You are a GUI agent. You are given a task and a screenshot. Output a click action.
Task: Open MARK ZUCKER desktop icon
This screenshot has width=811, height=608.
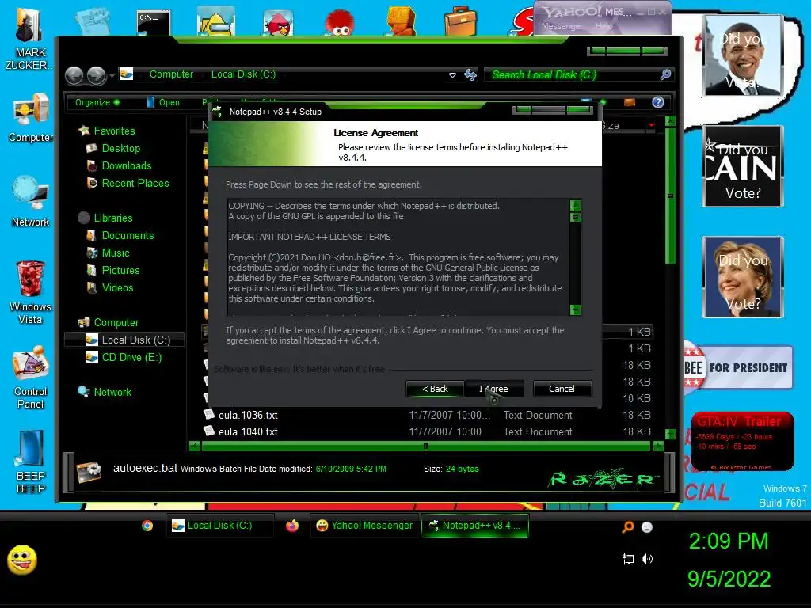[29, 40]
